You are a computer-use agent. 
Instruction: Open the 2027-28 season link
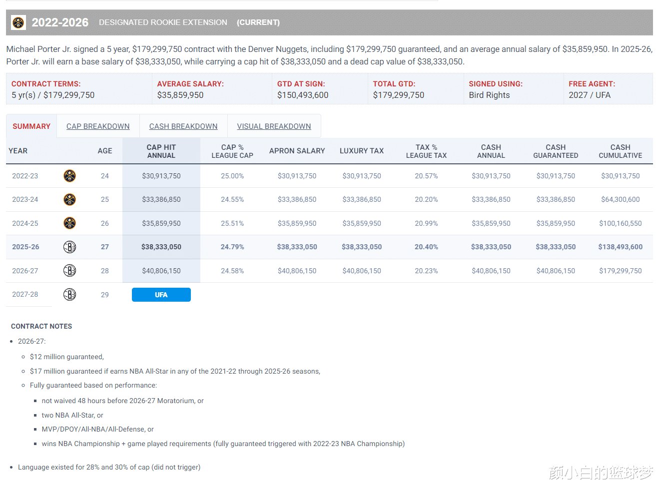point(25,294)
